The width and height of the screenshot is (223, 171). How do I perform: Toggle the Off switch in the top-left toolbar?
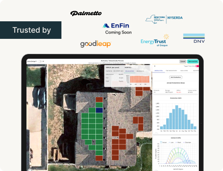[40, 62]
